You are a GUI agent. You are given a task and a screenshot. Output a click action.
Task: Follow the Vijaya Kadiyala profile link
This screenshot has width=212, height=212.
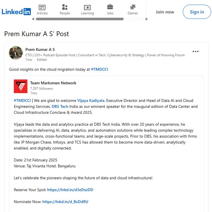coord(91,100)
